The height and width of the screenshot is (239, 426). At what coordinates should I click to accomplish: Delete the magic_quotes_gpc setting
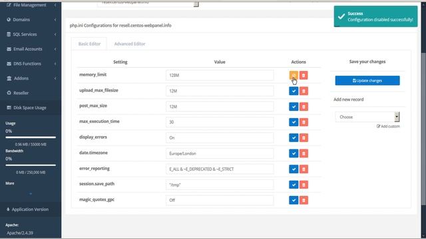pos(304,200)
